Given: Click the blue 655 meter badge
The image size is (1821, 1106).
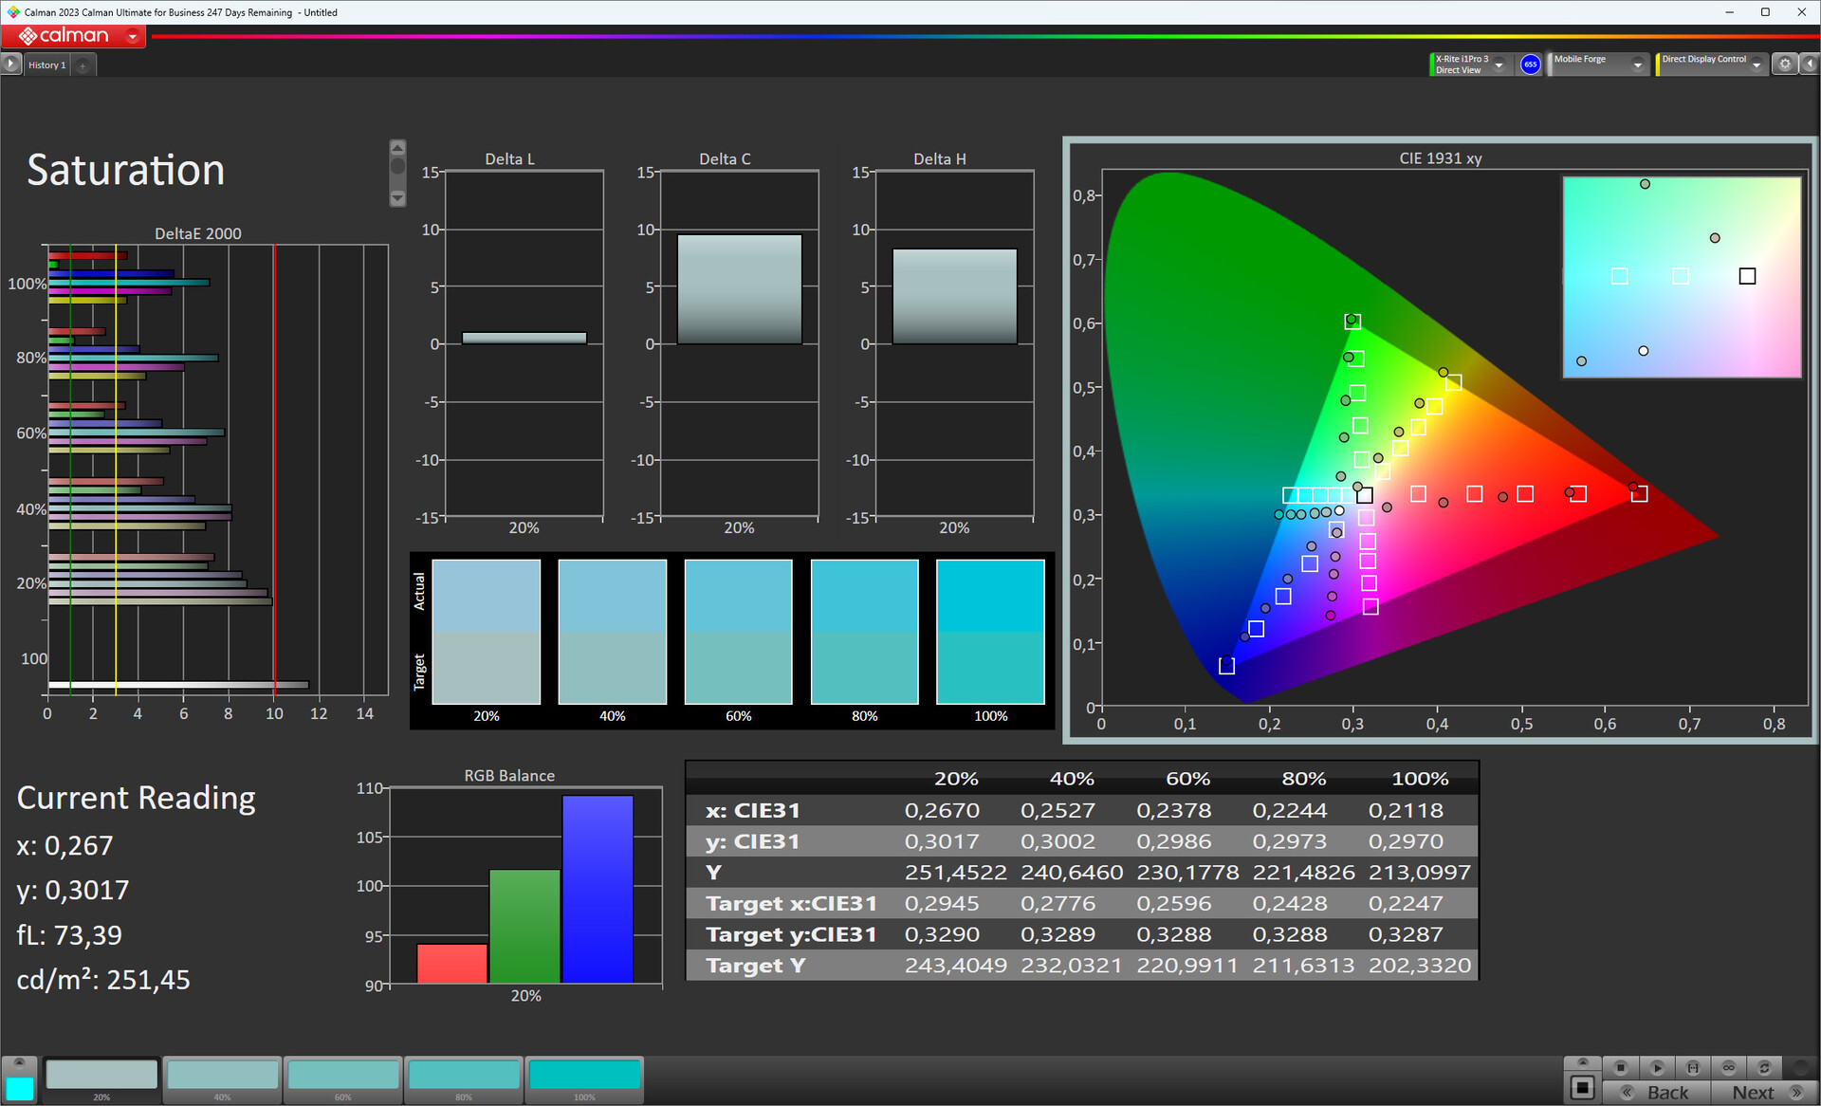Looking at the screenshot, I should (1530, 64).
